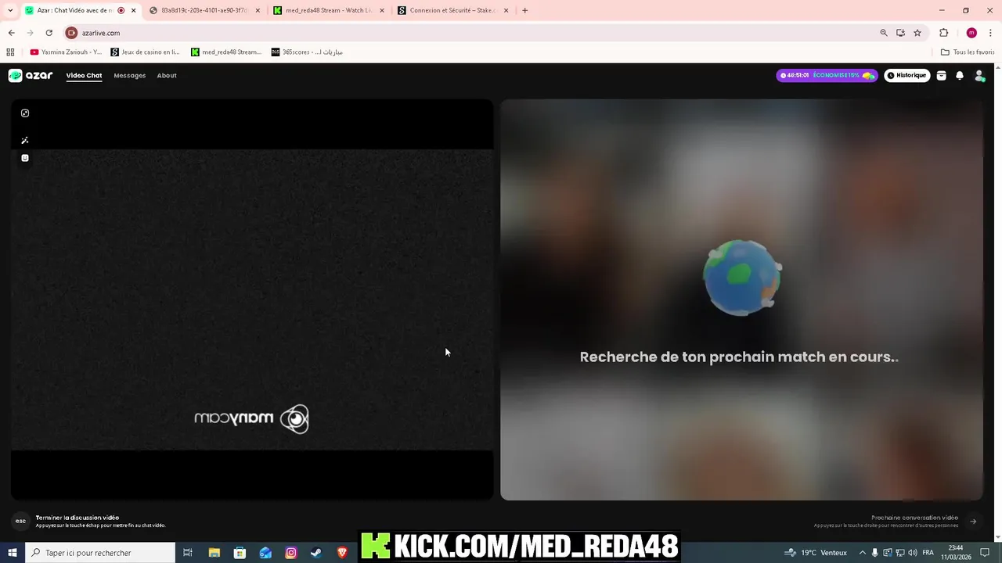Close the Azar browser tab
The image size is (1002, 563).
pyautogui.click(x=134, y=10)
